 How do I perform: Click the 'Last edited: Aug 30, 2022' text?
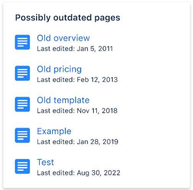[x=79, y=173]
